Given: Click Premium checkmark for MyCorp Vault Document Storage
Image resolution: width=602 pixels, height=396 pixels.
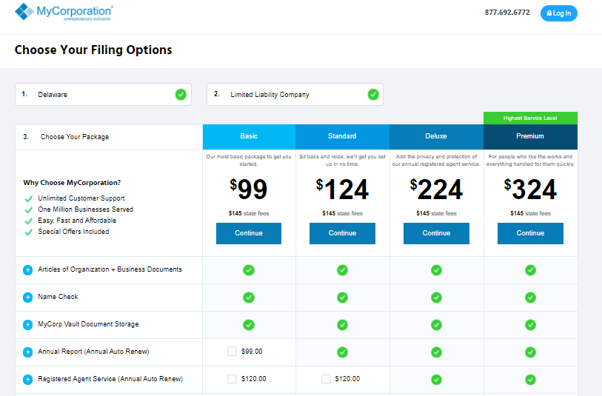Looking at the screenshot, I should pyautogui.click(x=531, y=325).
